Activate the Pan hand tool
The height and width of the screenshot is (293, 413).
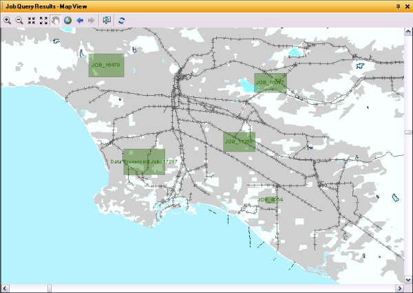55,21
